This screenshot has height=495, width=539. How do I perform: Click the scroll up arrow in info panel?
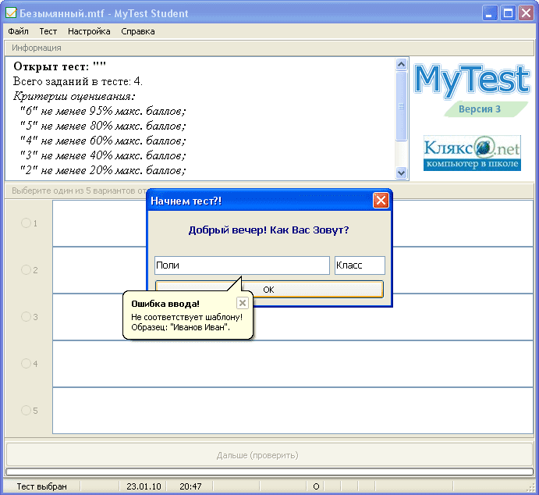[x=401, y=64]
